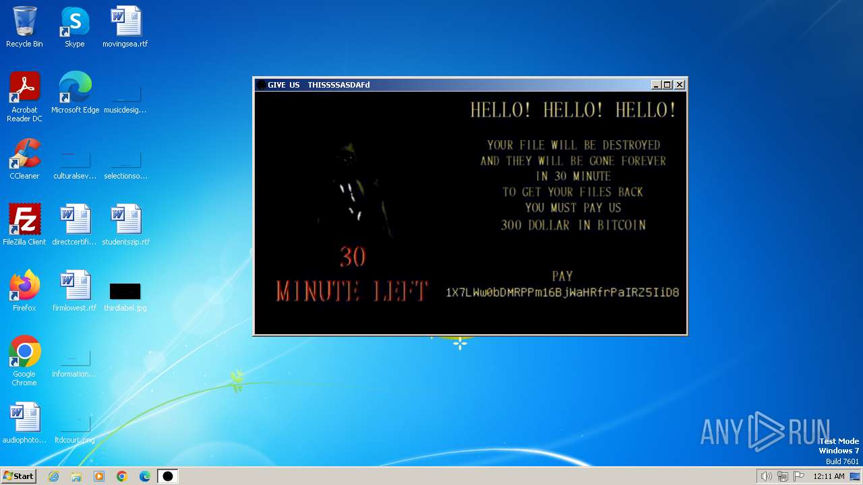Click the 'HELLO! HELLO! HELLO!' heading

click(573, 110)
